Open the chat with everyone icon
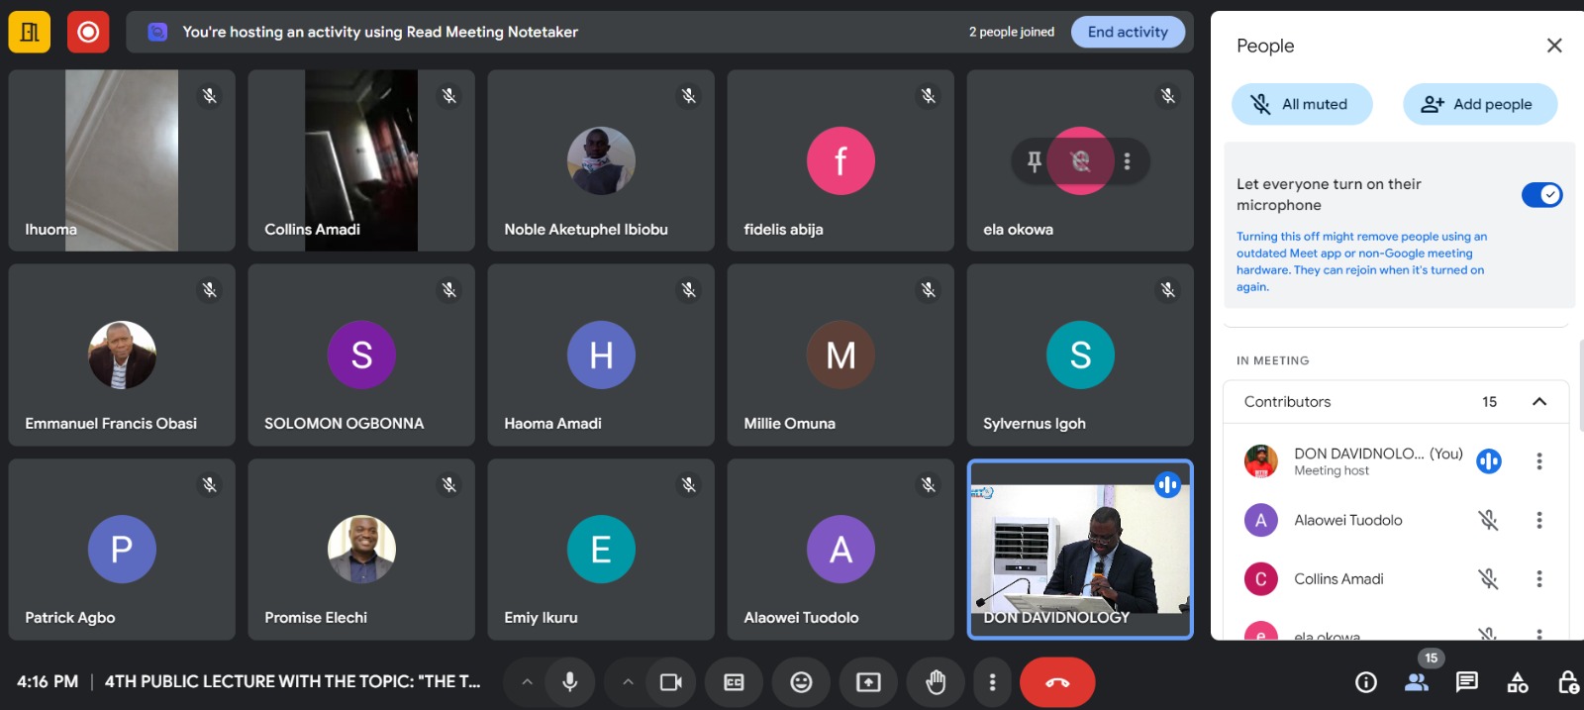This screenshot has width=1584, height=710. (1466, 682)
